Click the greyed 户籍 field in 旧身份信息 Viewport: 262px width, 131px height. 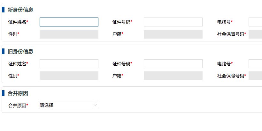[x=173, y=76]
